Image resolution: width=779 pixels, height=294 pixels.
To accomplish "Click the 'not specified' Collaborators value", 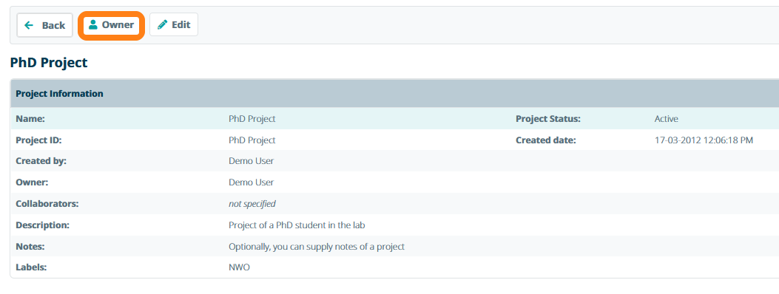I will pos(252,204).
